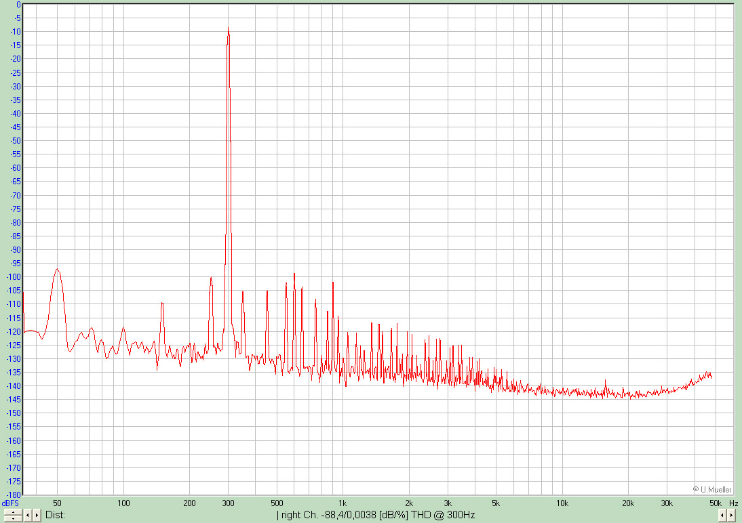The height and width of the screenshot is (523, 742).
Task: Click the 1k frequency axis label
Action: (342, 503)
